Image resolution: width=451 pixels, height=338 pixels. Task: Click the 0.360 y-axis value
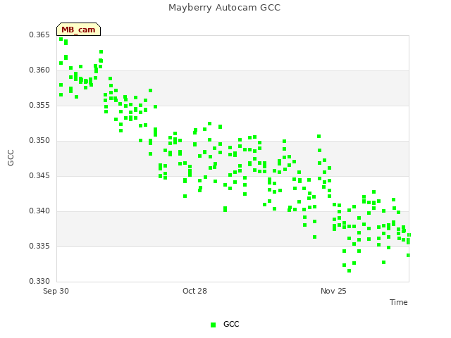click(x=39, y=70)
